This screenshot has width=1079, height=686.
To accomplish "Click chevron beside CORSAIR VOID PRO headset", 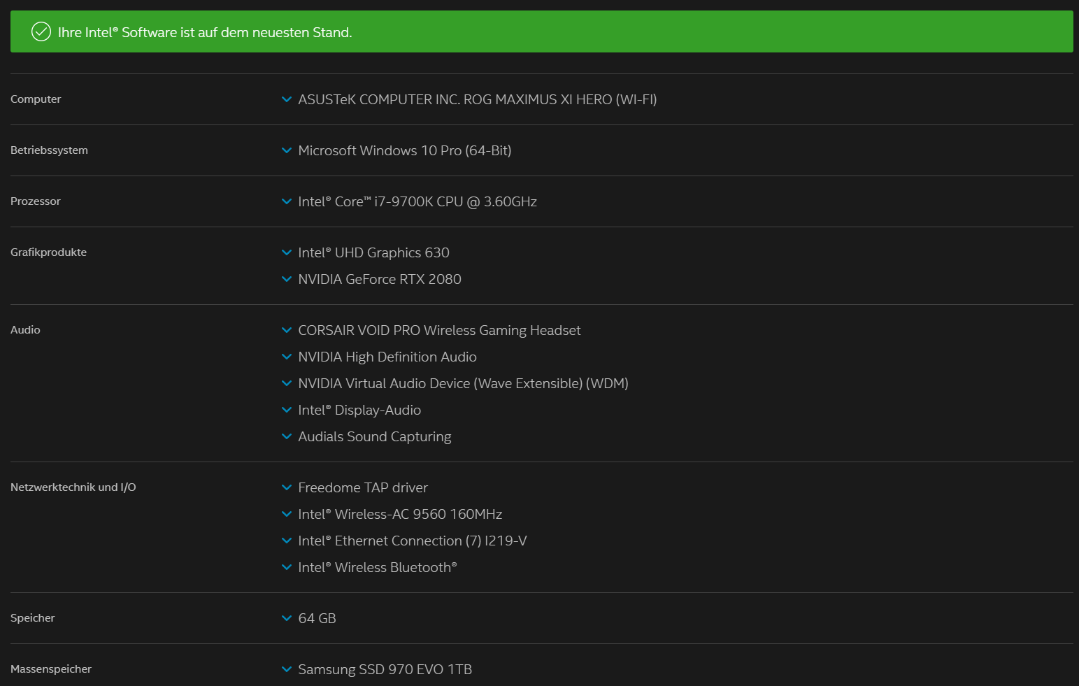I will click(286, 330).
